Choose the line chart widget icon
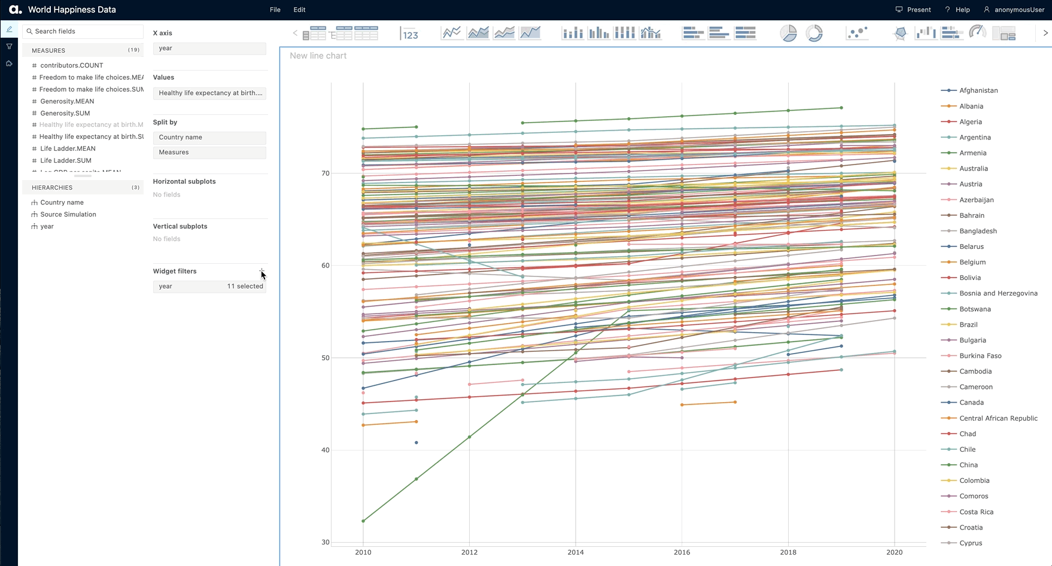Image resolution: width=1052 pixels, height=566 pixels. coord(452,33)
